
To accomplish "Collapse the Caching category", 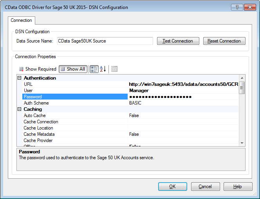I will [20, 109].
